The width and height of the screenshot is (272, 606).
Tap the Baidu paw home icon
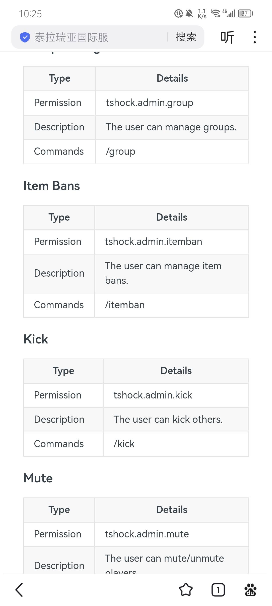tap(250, 590)
